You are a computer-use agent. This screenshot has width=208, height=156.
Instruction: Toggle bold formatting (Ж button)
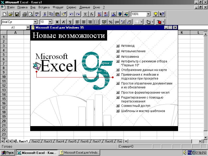(x=57, y=22)
